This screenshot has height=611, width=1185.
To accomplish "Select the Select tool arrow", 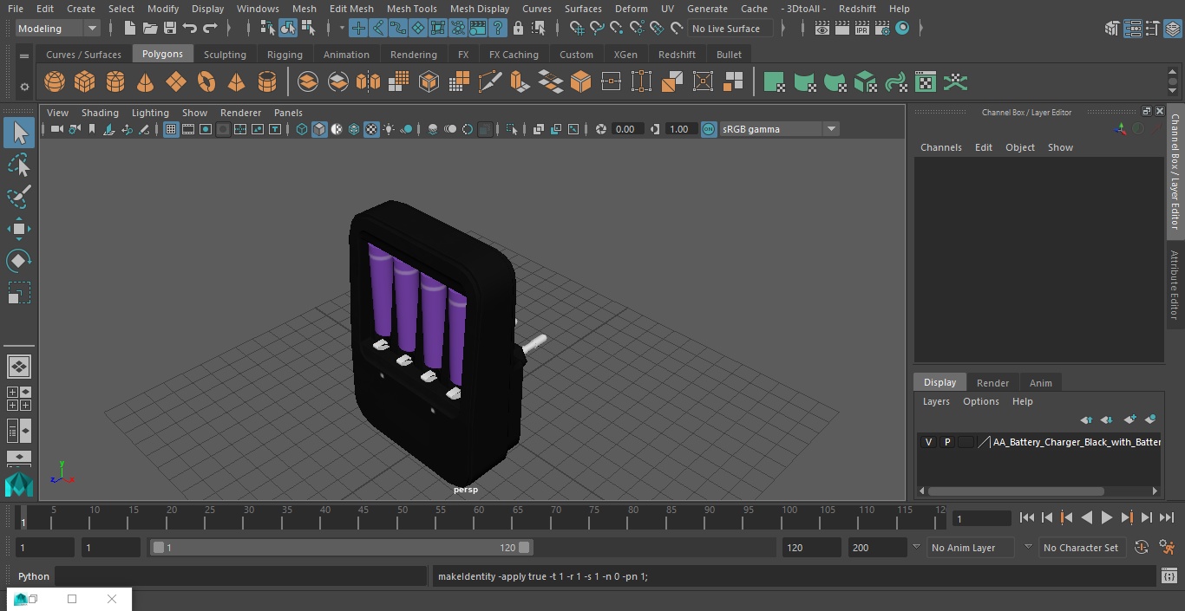I will click(x=19, y=133).
